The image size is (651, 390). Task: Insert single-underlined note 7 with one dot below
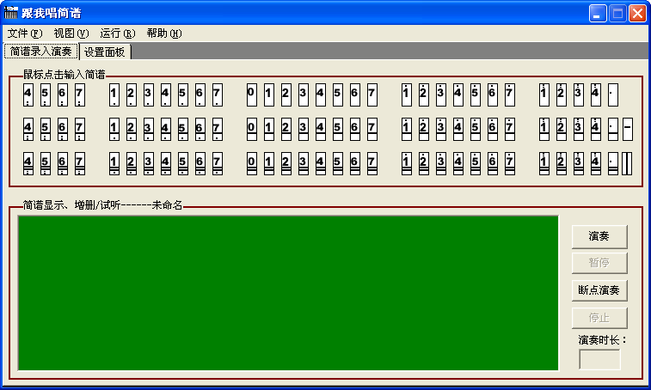(217, 130)
